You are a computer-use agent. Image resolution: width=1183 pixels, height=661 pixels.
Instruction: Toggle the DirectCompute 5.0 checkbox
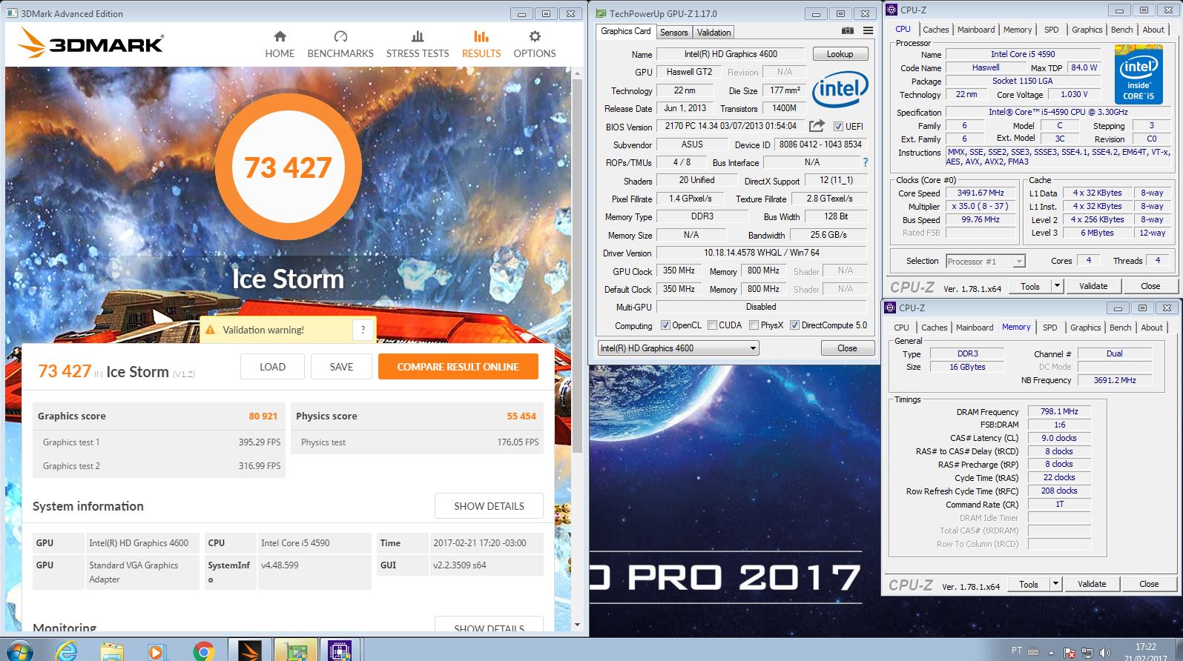tap(794, 325)
